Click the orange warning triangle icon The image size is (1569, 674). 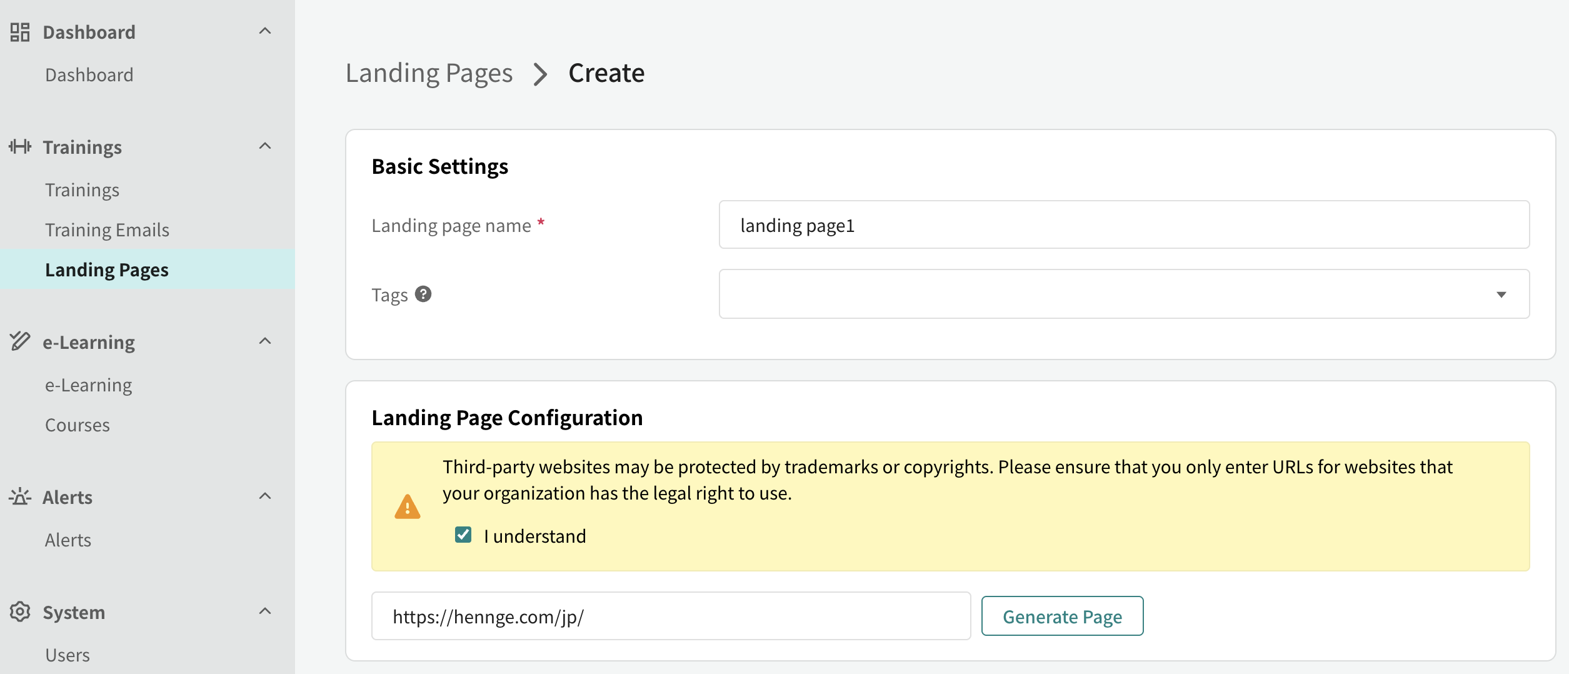408,506
